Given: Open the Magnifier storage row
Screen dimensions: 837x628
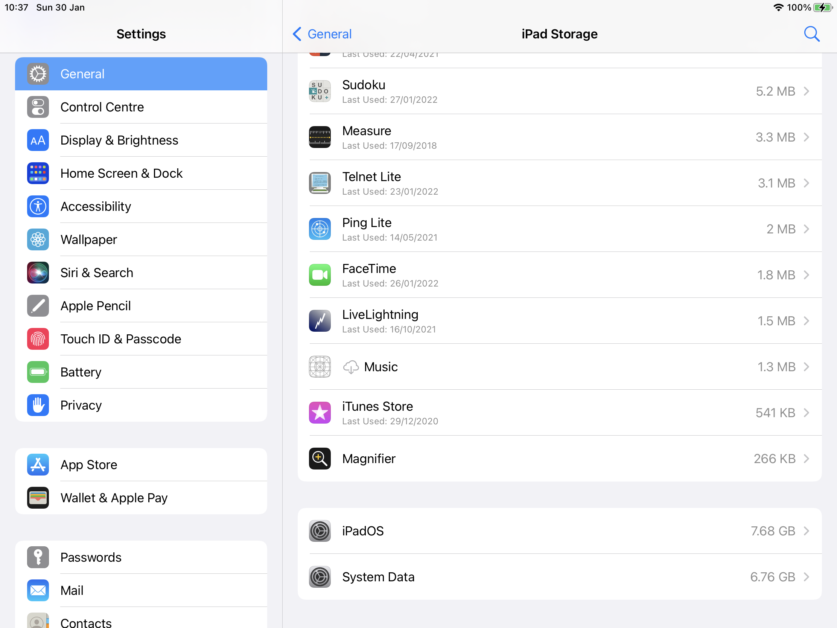Looking at the screenshot, I should click(x=560, y=459).
